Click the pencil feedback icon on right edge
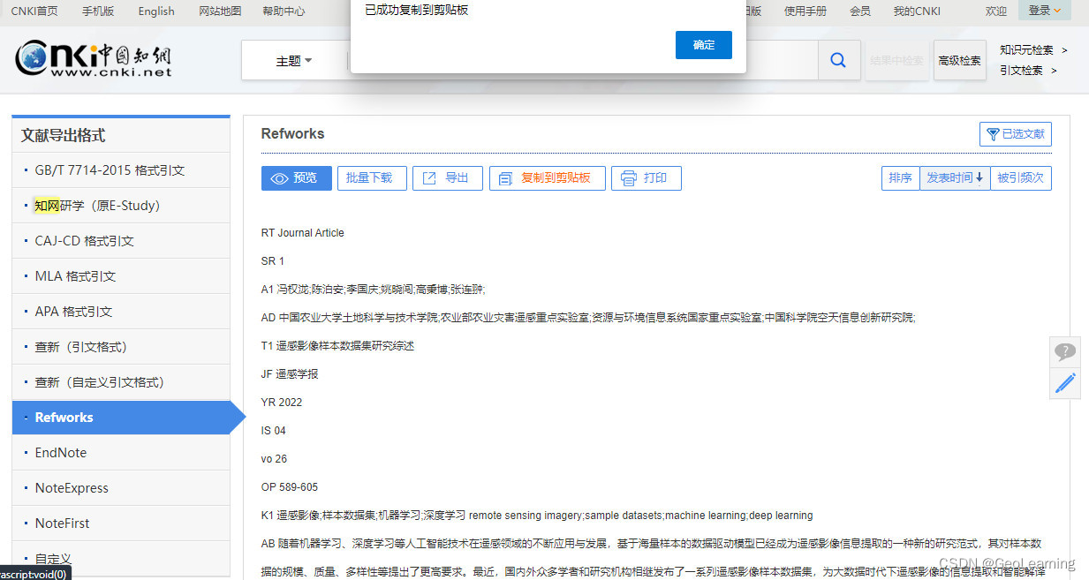Image resolution: width=1089 pixels, height=580 pixels. pyautogui.click(x=1065, y=382)
